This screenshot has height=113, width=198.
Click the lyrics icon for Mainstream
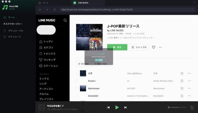[182, 88]
